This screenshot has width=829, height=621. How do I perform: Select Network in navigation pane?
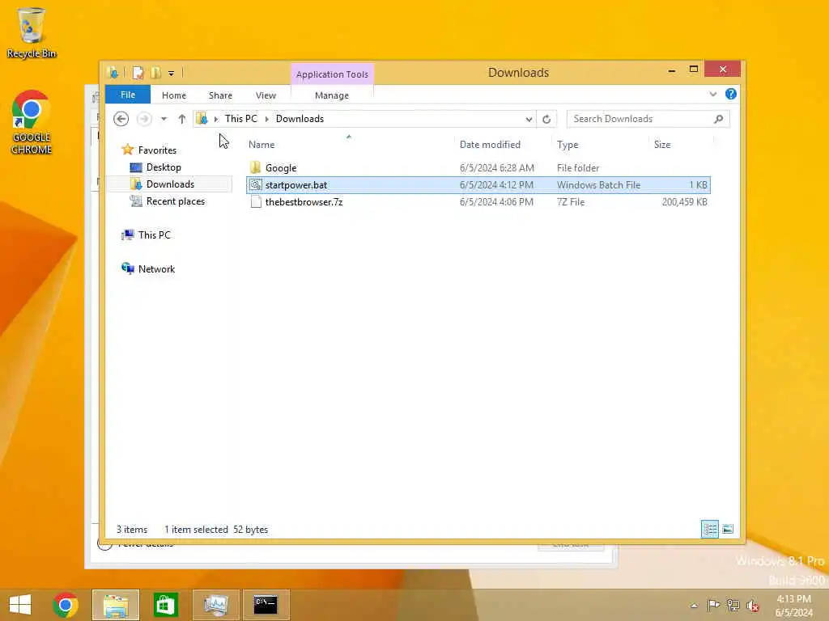coord(156,268)
